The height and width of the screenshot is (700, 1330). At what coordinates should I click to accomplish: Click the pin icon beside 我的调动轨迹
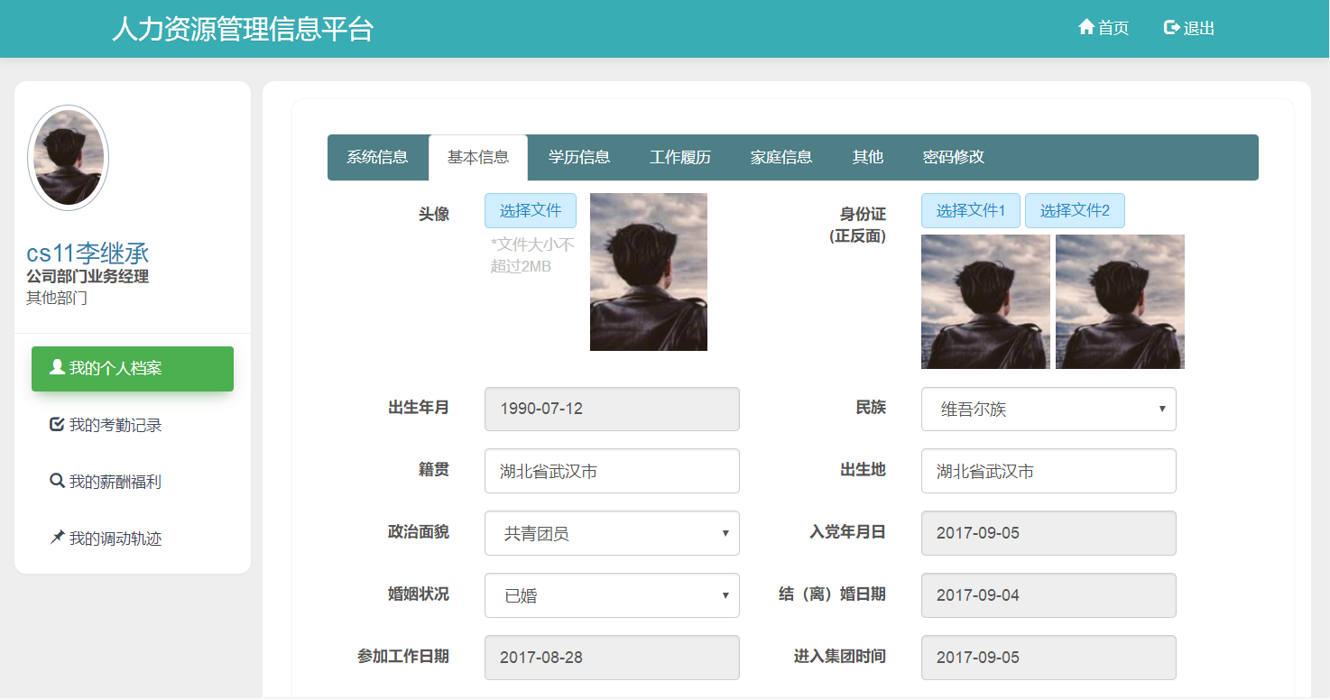[57, 538]
